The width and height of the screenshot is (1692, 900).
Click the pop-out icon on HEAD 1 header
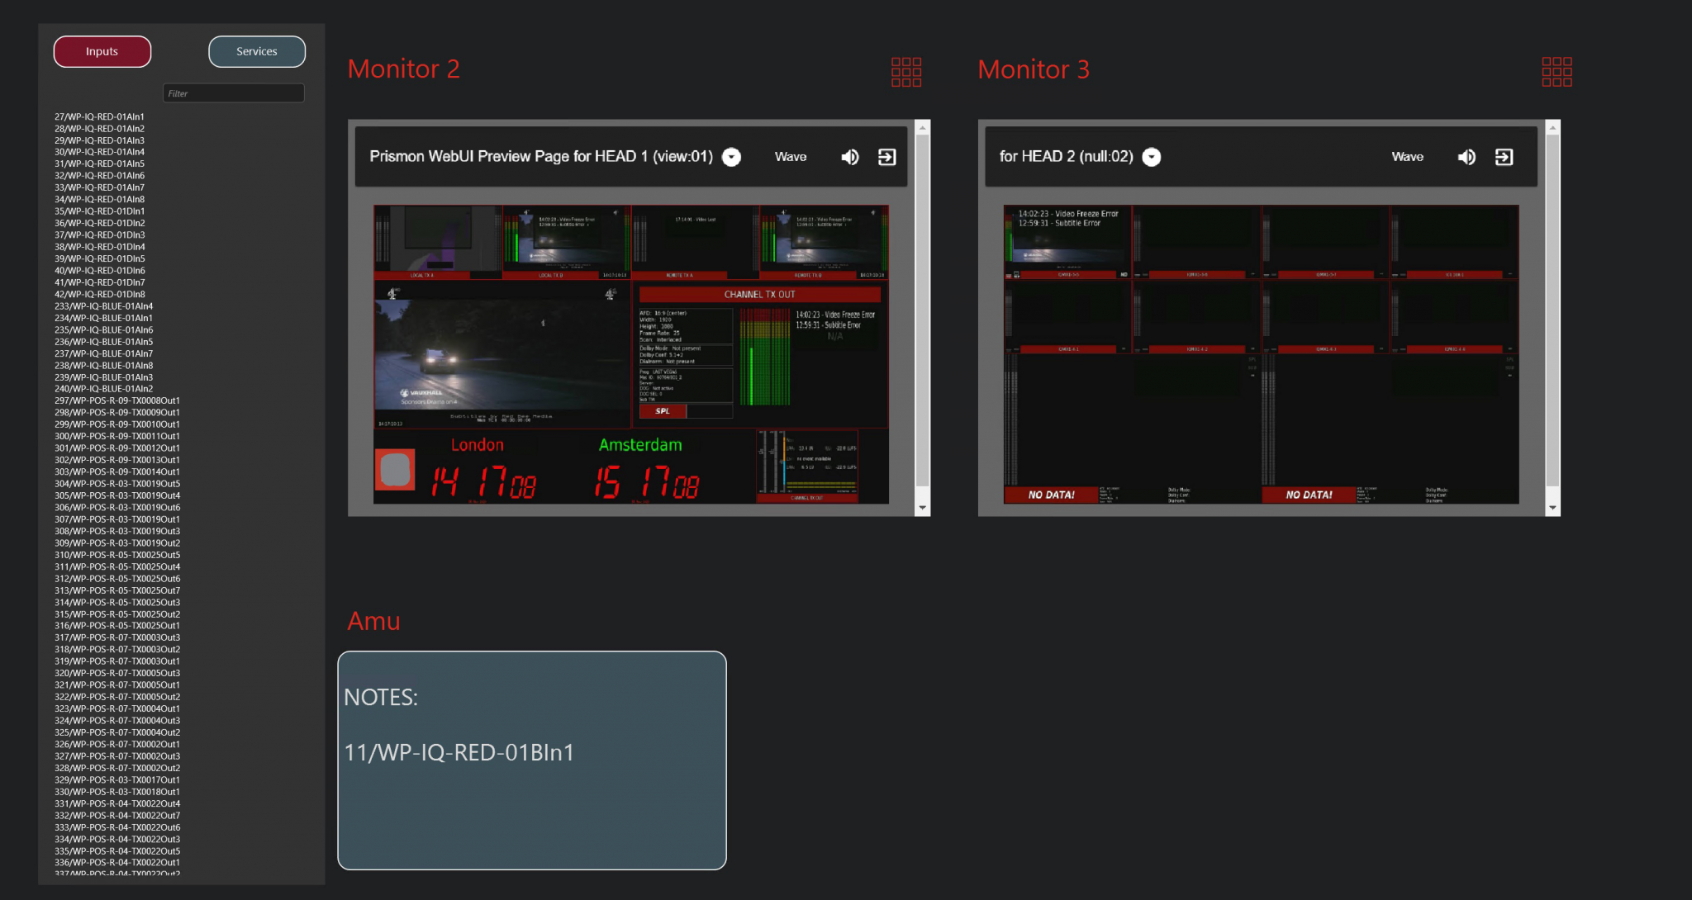coord(886,157)
